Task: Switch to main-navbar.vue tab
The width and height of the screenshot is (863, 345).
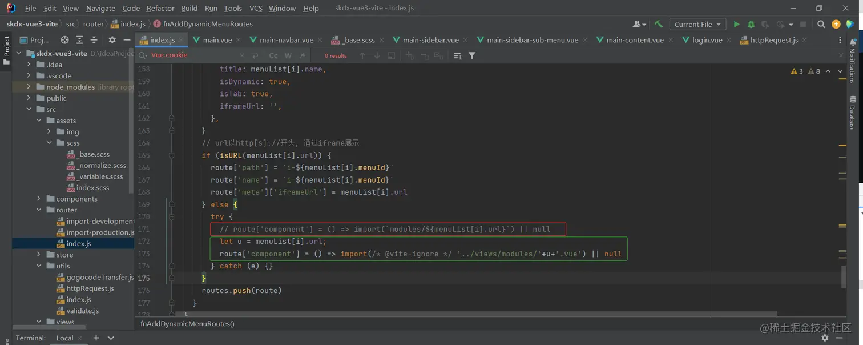Action: (x=286, y=40)
